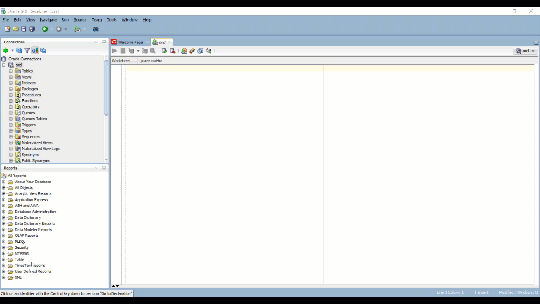Screen dimensions: 540x304
Task: Click the Commit icon in worksheet toolbar
Action: 164,51
